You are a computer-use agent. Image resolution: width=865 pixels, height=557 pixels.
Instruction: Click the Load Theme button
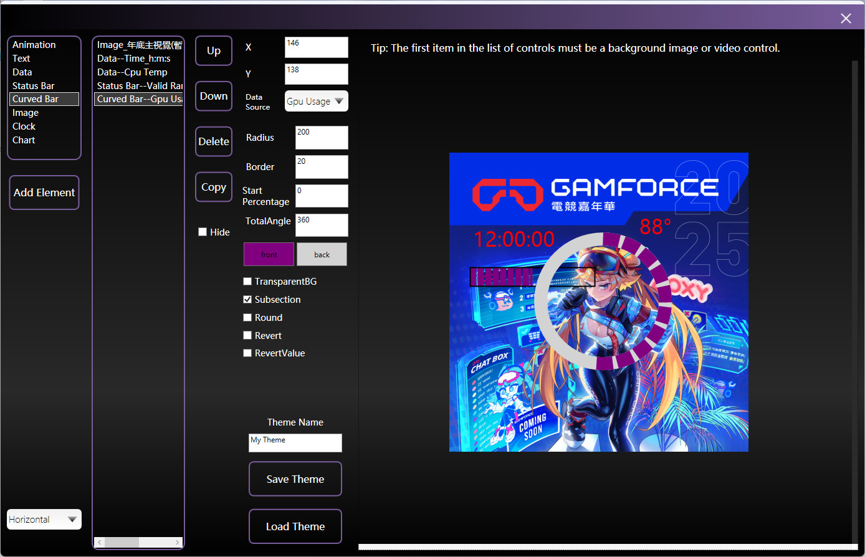point(295,526)
